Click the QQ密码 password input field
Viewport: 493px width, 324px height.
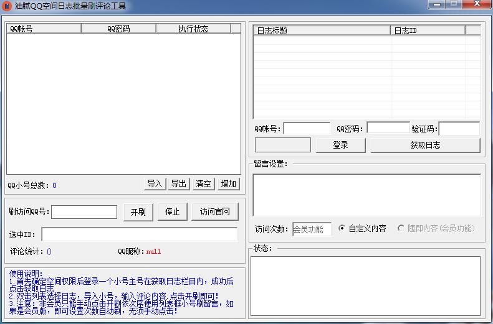point(388,129)
